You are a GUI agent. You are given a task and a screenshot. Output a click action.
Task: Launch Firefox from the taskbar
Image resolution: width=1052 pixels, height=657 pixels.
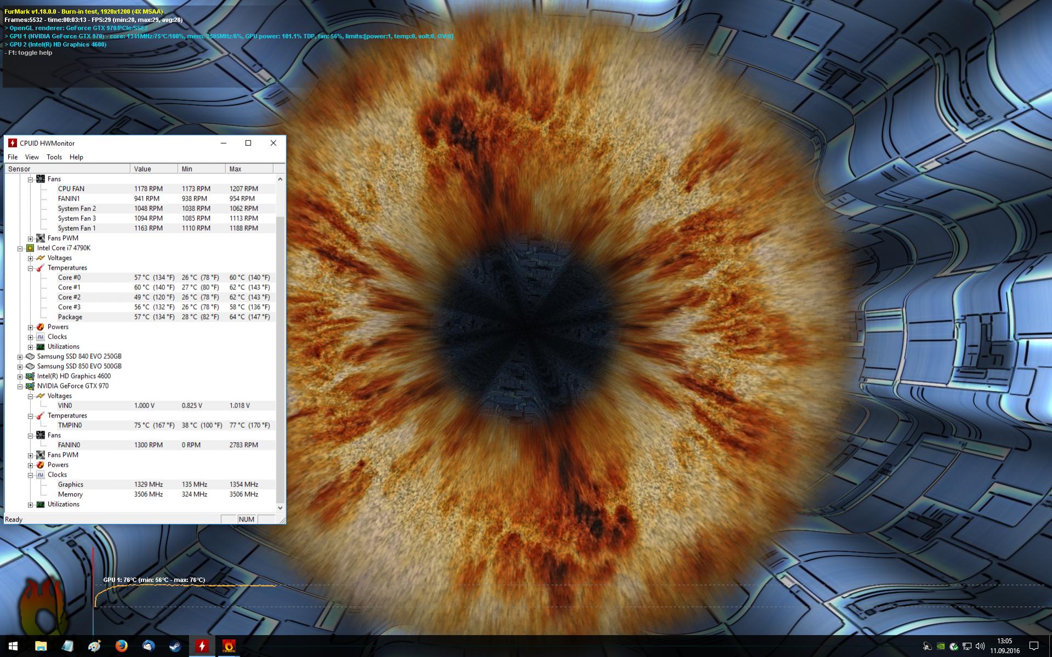[x=121, y=646]
